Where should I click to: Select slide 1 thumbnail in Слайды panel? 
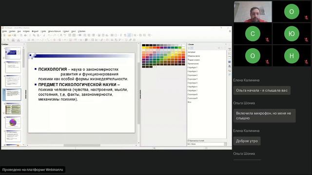[x=13, y=53]
